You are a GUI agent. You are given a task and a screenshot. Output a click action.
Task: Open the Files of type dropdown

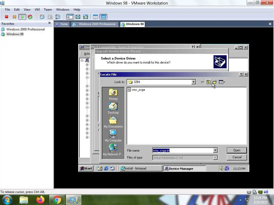(x=215, y=157)
